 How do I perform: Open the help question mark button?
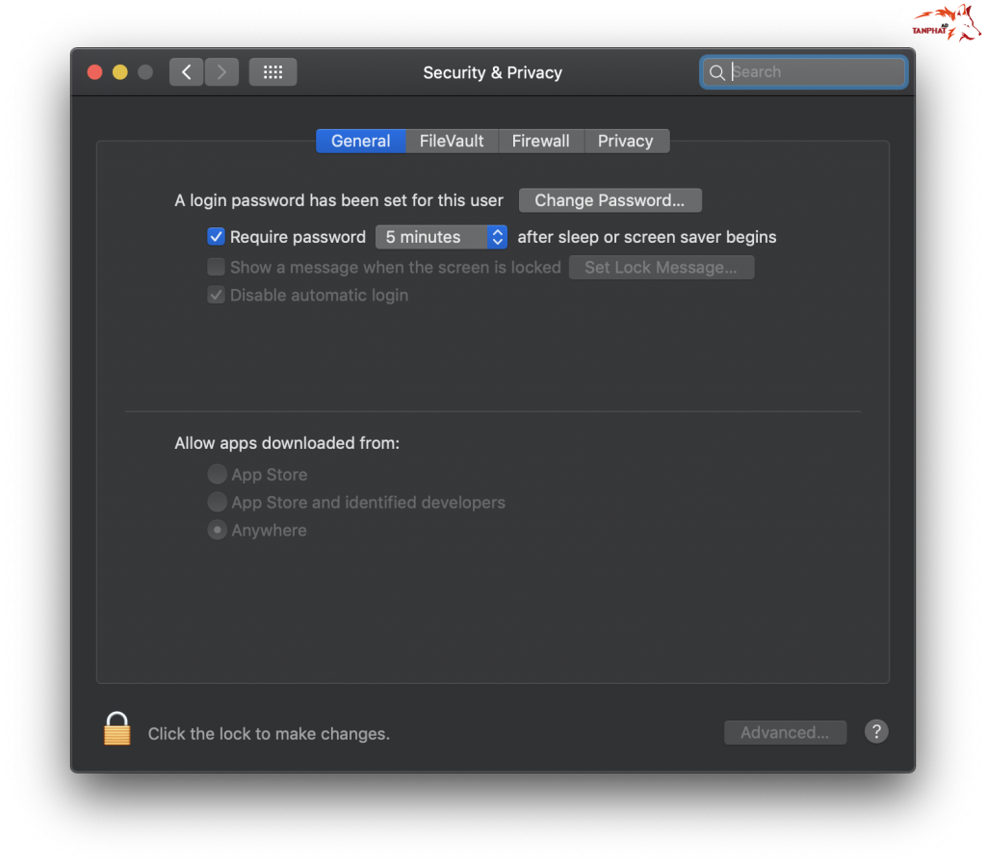pyautogui.click(x=875, y=732)
